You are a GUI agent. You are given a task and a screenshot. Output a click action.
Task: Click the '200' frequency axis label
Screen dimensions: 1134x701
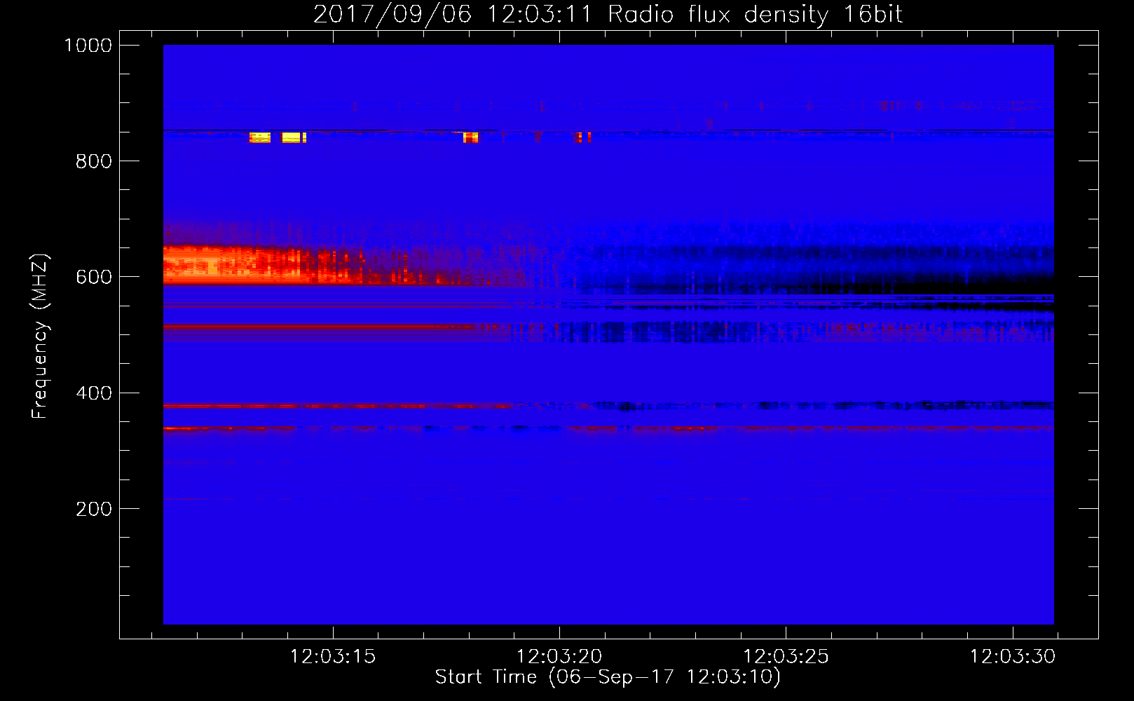click(94, 509)
